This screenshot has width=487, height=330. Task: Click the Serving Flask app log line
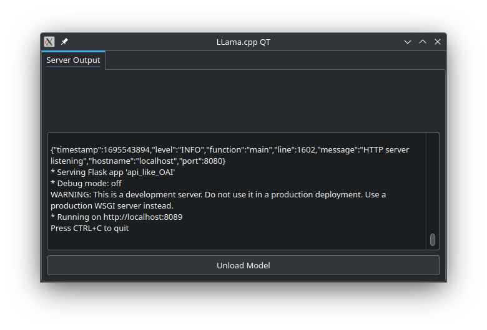pyautogui.click(x=112, y=172)
